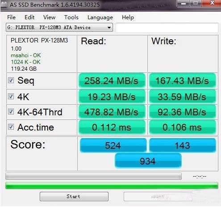Open the Language menu
Image resolution: width=221 pixels, height=207 pixels.
pyautogui.click(x=100, y=17)
